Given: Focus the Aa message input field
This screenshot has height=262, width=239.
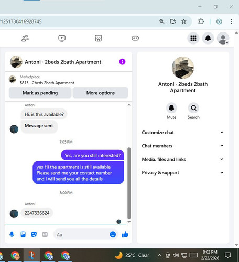Looking at the screenshot, I should [x=81, y=235].
